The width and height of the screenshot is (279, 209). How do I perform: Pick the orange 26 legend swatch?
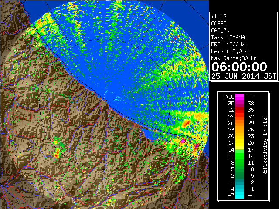(240, 123)
